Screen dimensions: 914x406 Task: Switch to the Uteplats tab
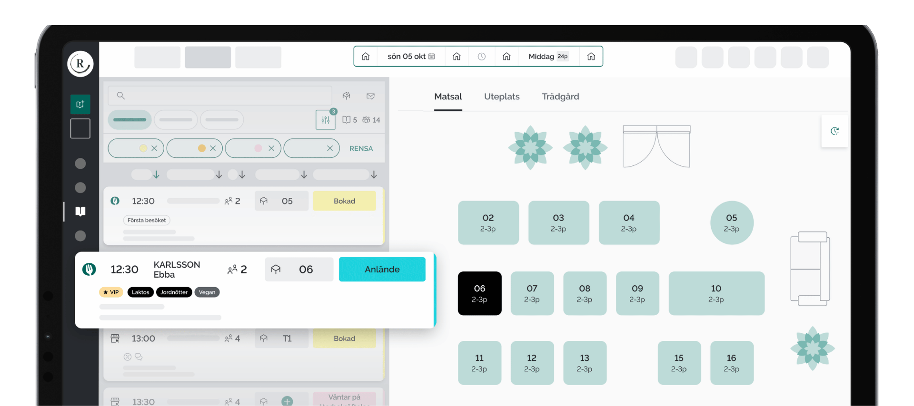tap(502, 97)
